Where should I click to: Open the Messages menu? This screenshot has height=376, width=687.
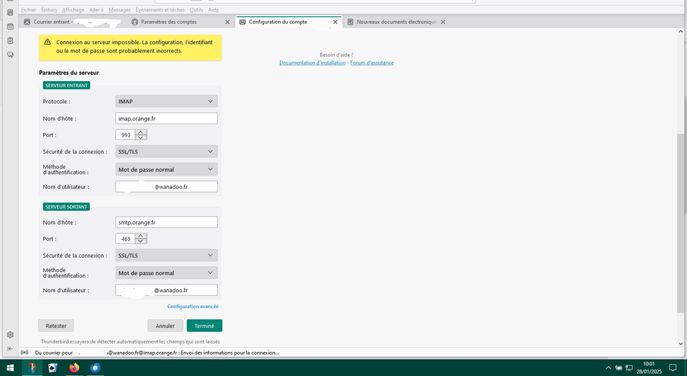(119, 10)
